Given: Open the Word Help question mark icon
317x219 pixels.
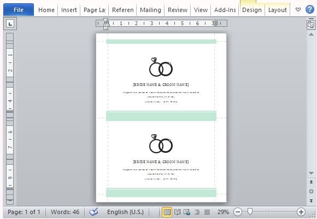Looking at the screenshot, I should pyautogui.click(x=310, y=9).
